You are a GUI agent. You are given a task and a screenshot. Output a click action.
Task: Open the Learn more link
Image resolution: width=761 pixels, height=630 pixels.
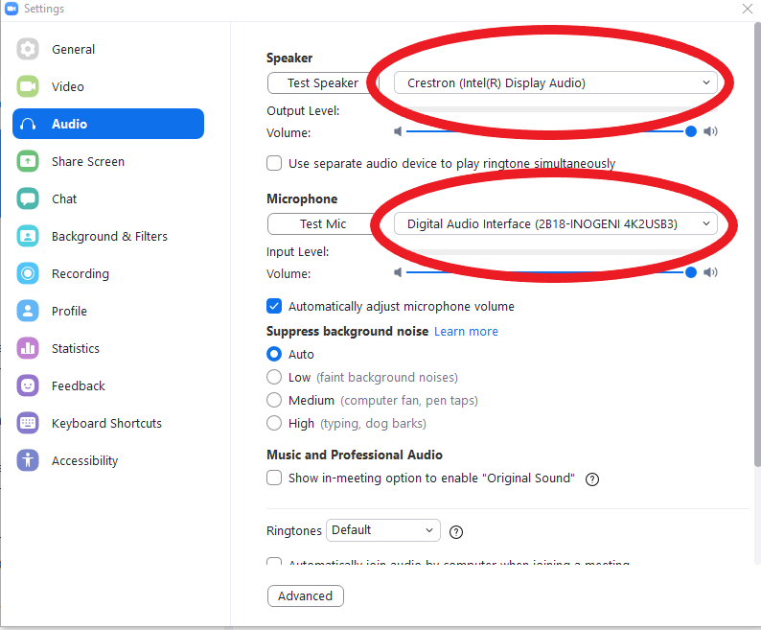pos(466,331)
